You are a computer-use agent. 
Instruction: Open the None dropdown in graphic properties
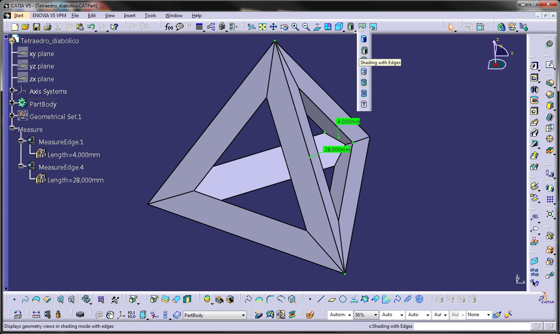[x=479, y=315]
